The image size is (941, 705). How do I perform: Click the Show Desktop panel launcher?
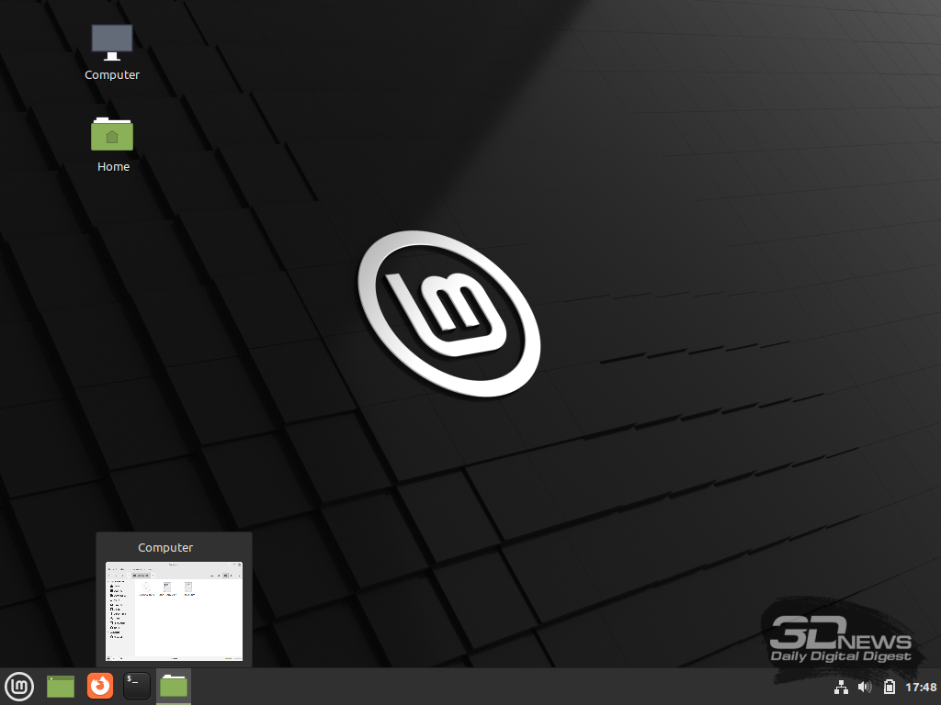coord(61,687)
